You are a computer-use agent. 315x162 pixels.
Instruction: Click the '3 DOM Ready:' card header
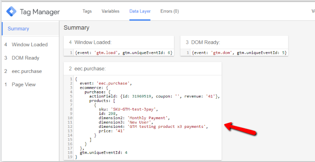(234, 42)
